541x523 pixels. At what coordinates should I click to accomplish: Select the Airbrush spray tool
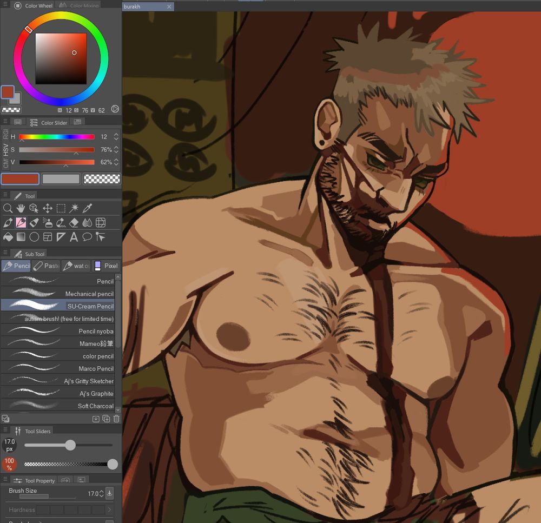47,222
